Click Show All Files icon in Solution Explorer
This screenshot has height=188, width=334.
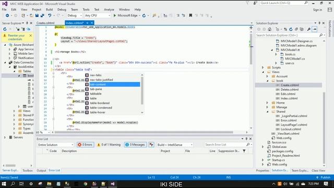(302, 29)
